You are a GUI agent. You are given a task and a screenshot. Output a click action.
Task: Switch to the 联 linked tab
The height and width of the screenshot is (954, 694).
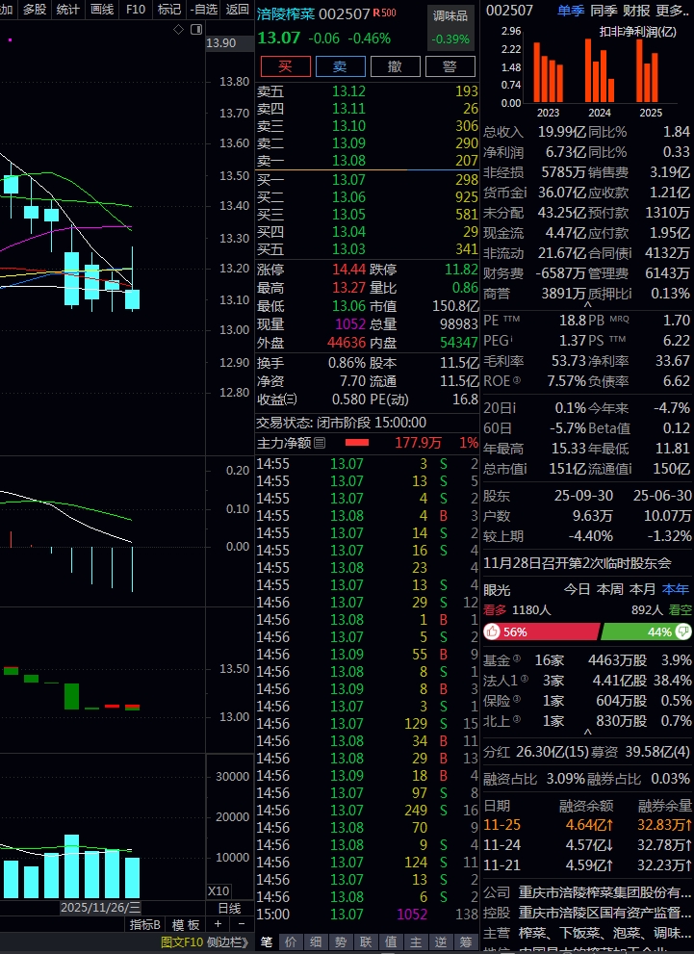[366, 941]
